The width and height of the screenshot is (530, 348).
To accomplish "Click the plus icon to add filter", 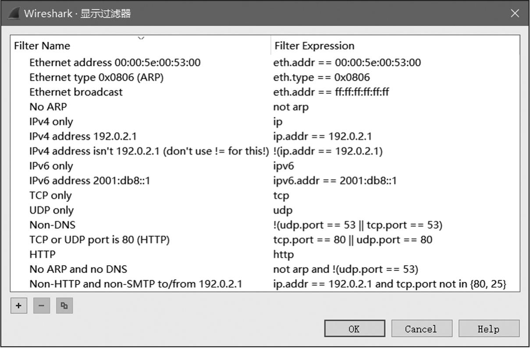I will tap(18, 306).
